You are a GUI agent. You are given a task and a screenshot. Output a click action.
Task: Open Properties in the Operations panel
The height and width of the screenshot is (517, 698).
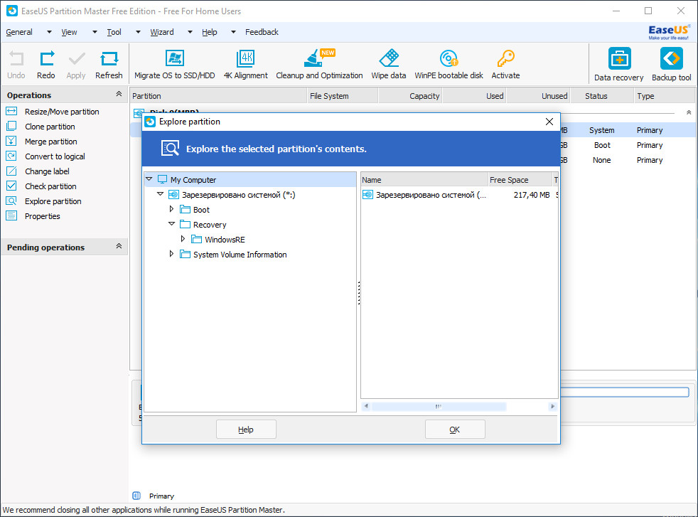(x=42, y=216)
